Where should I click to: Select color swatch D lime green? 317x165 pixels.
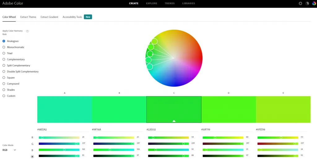[229, 109]
